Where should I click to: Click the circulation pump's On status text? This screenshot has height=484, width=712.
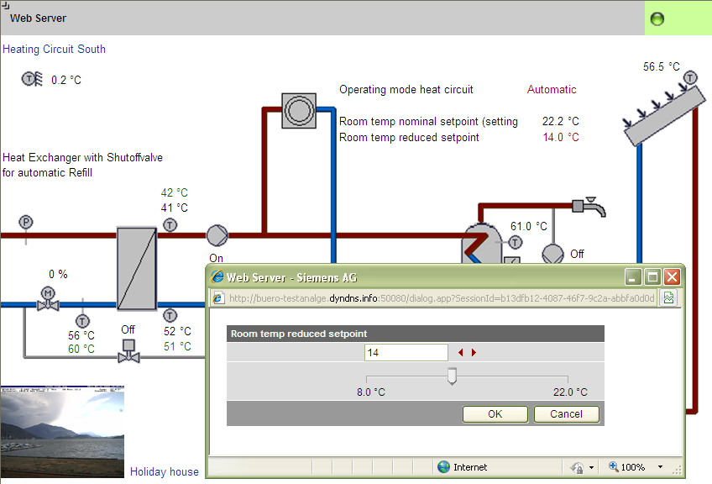(216, 258)
